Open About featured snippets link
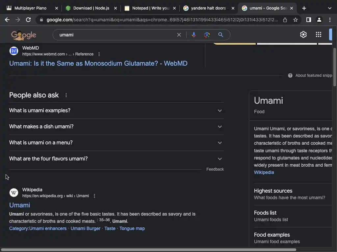Screen dimensions: 337x252 pyautogui.click(x=314, y=75)
